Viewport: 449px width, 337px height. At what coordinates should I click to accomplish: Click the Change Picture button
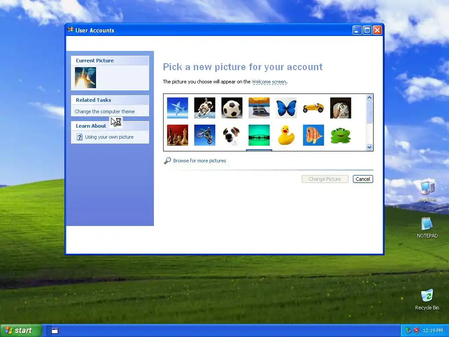tap(325, 179)
